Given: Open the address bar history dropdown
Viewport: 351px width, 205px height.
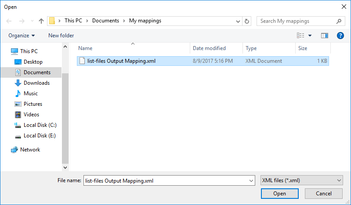Looking at the screenshot, I should tap(238, 21).
